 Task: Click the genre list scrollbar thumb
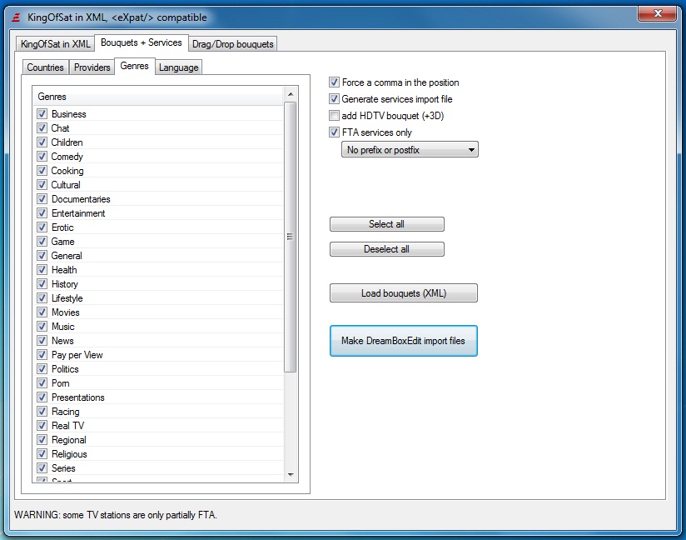[291, 237]
